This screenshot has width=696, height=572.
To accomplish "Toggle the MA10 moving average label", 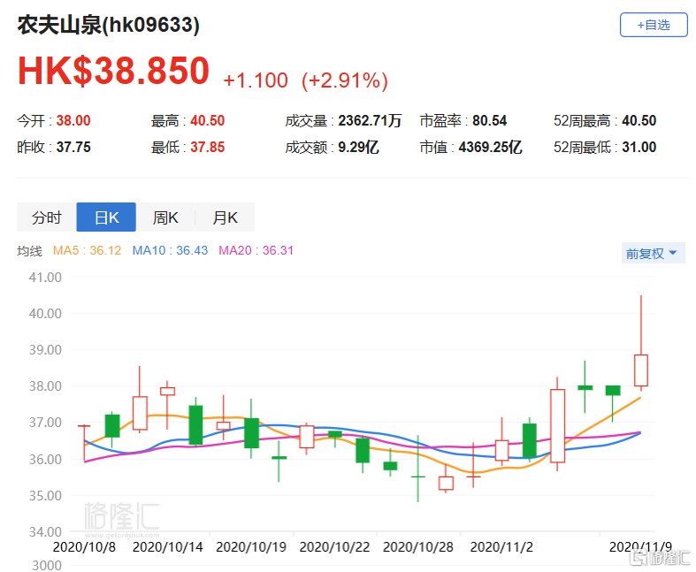I will 170,251.
